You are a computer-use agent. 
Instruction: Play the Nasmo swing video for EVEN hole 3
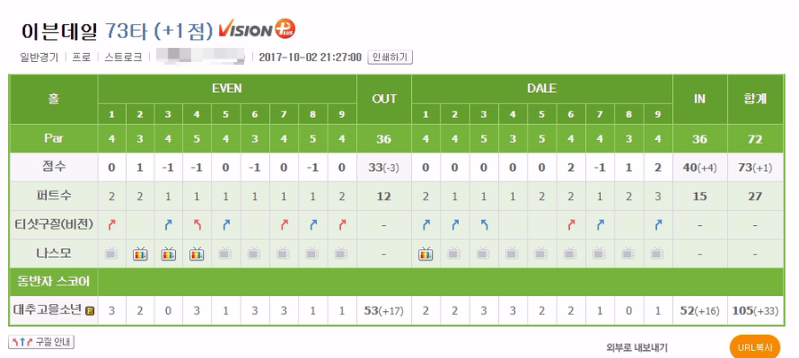[169, 253]
